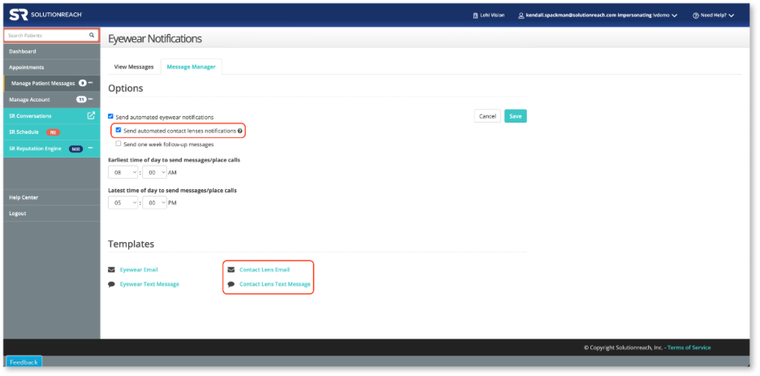Viewport: 760px width, 376px height.
Task: Toggle Send automated contact lenses notifications checkbox
Action: pyautogui.click(x=119, y=130)
